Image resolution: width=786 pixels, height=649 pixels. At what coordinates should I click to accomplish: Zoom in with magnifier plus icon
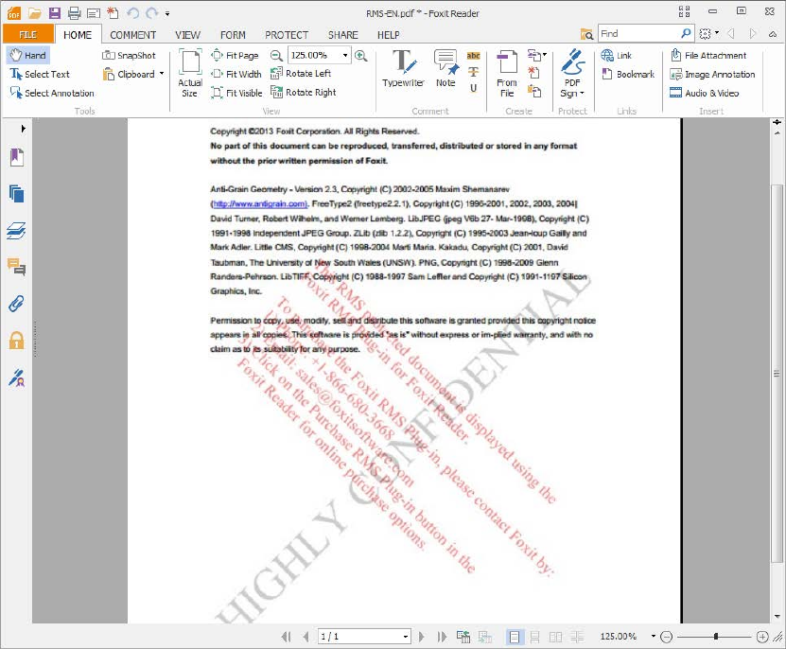click(361, 55)
